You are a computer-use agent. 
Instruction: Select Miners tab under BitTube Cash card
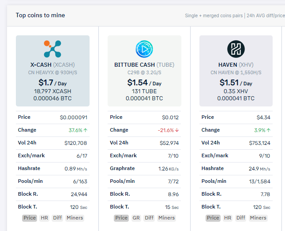tap(166, 218)
